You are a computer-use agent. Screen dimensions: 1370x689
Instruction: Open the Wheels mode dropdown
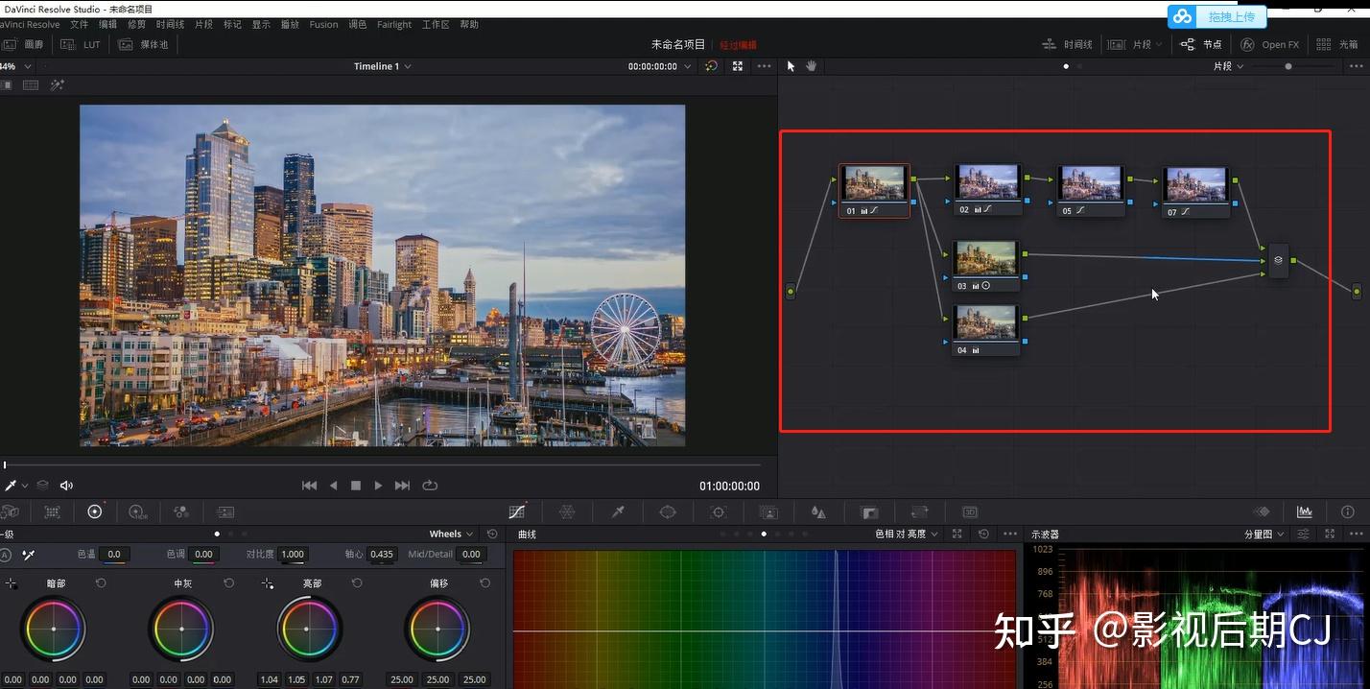pyautogui.click(x=451, y=534)
